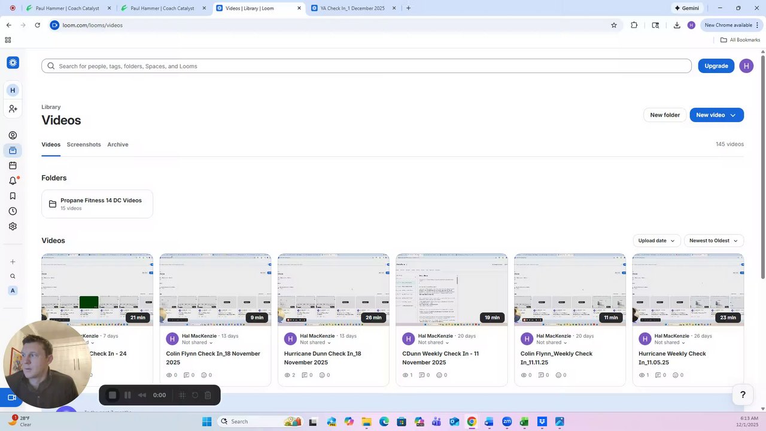Open the notifications bell icon
Image resolution: width=766 pixels, height=431 pixels.
click(13, 181)
